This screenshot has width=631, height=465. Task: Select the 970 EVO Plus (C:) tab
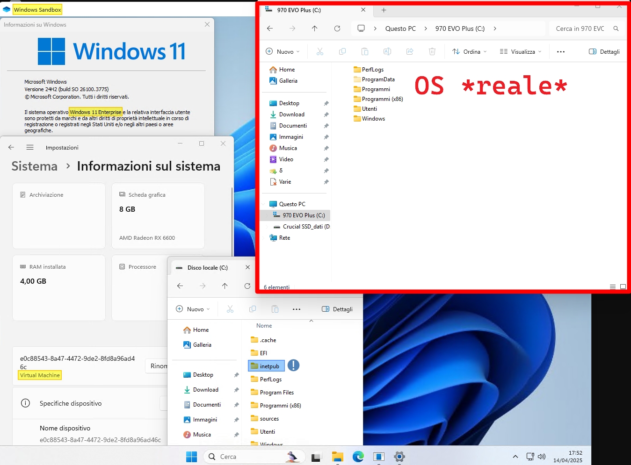(x=316, y=10)
